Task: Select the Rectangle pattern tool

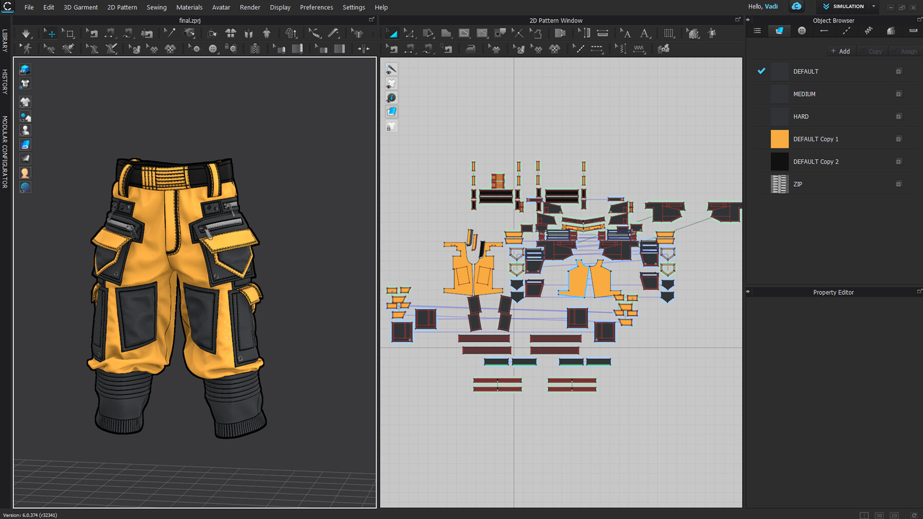Action: click(x=446, y=34)
